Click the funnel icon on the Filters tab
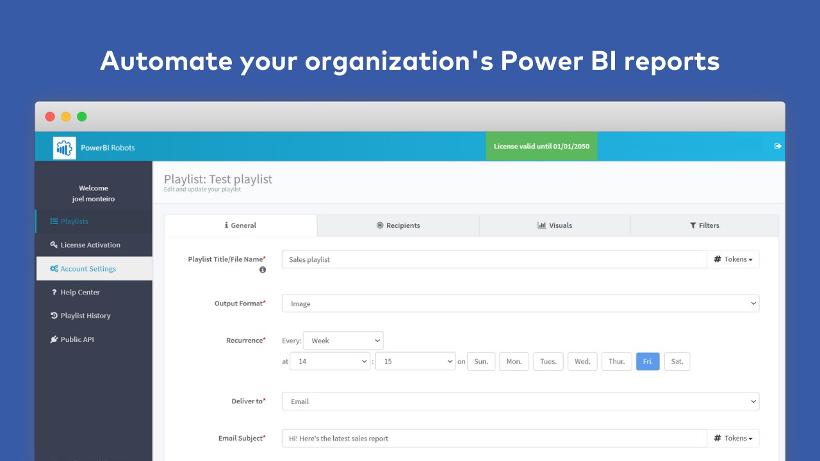Image resolution: width=820 pixels, height=461 pixels. click(693, 225)
